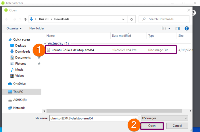Open the view options dropdown arrow
Screen dimensions: 200x132
(x=169, y=29)
